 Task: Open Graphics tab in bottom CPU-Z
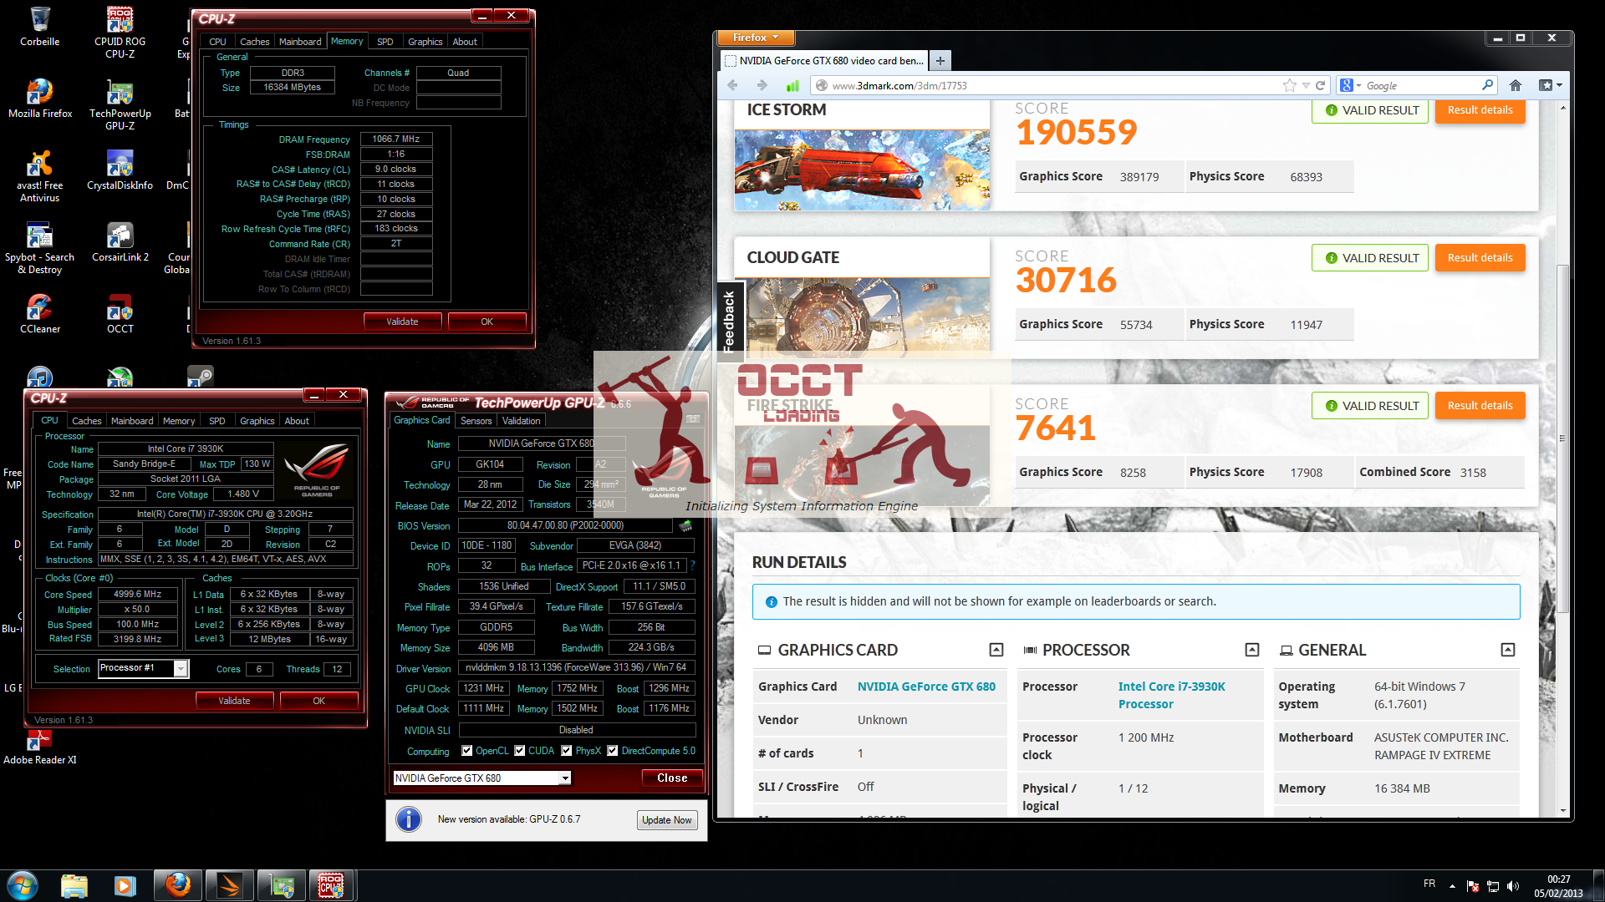257,421
